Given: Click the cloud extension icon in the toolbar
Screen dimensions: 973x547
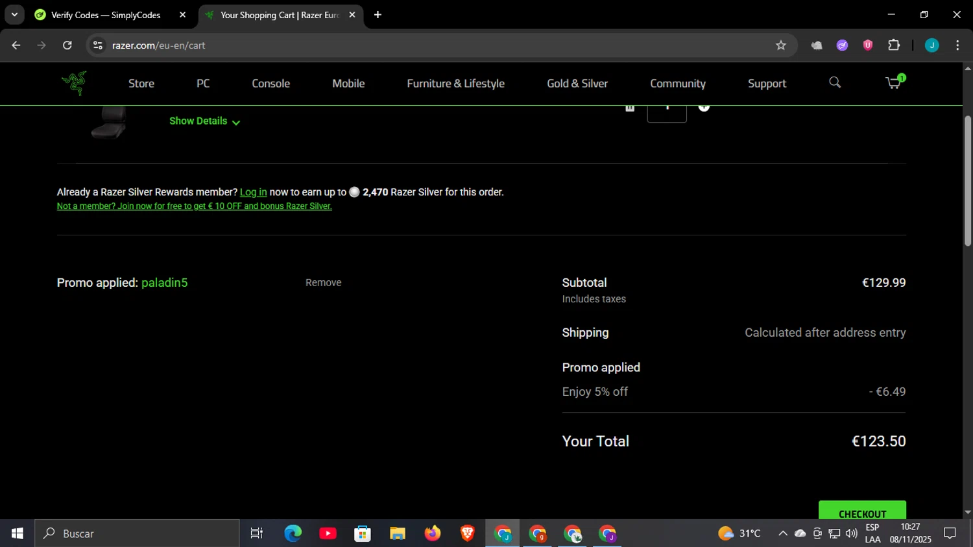Looking at the screenshot, I should (x=817, y=45).
